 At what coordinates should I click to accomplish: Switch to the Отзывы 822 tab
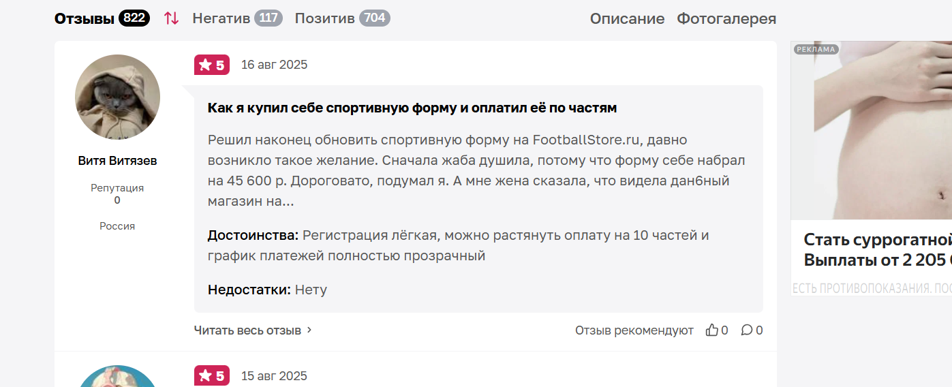point(102,18)
